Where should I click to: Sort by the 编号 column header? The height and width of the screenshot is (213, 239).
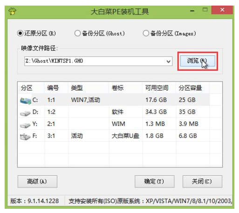[x=53, y=88]
